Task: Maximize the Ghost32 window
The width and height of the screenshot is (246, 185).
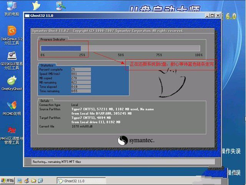Action: pos(212,16)
